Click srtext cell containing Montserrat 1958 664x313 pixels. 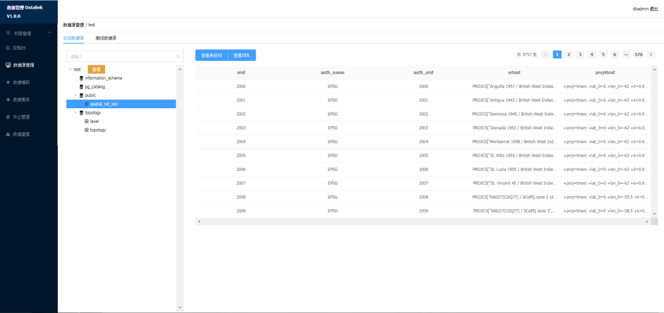(x=514, y=141)
